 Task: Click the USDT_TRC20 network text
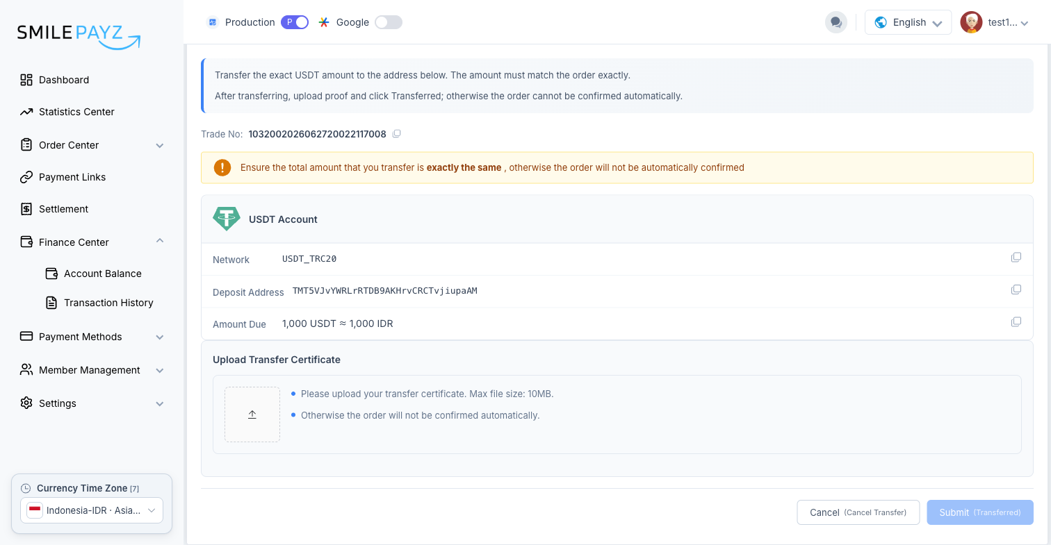(x=309, y=259)
